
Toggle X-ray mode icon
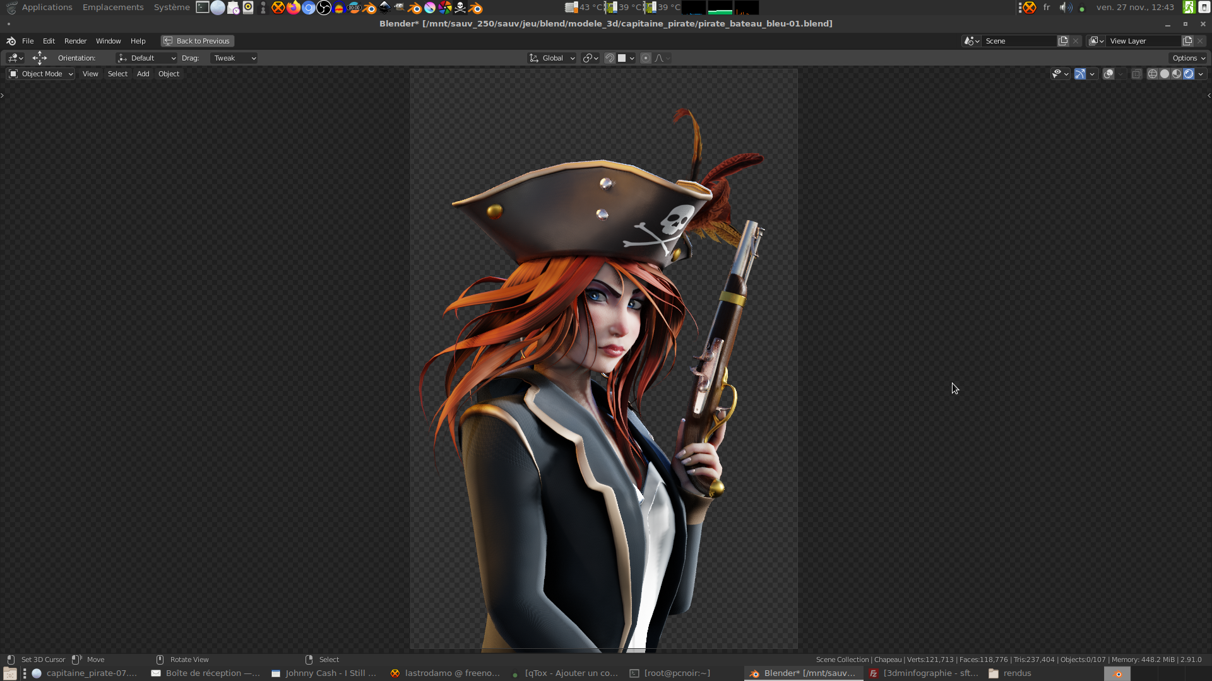[x=1136, y=74]
